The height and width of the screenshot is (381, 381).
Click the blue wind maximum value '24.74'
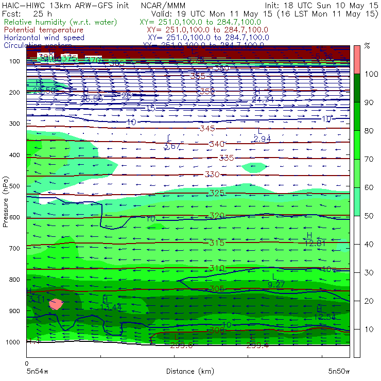point(263,99)
